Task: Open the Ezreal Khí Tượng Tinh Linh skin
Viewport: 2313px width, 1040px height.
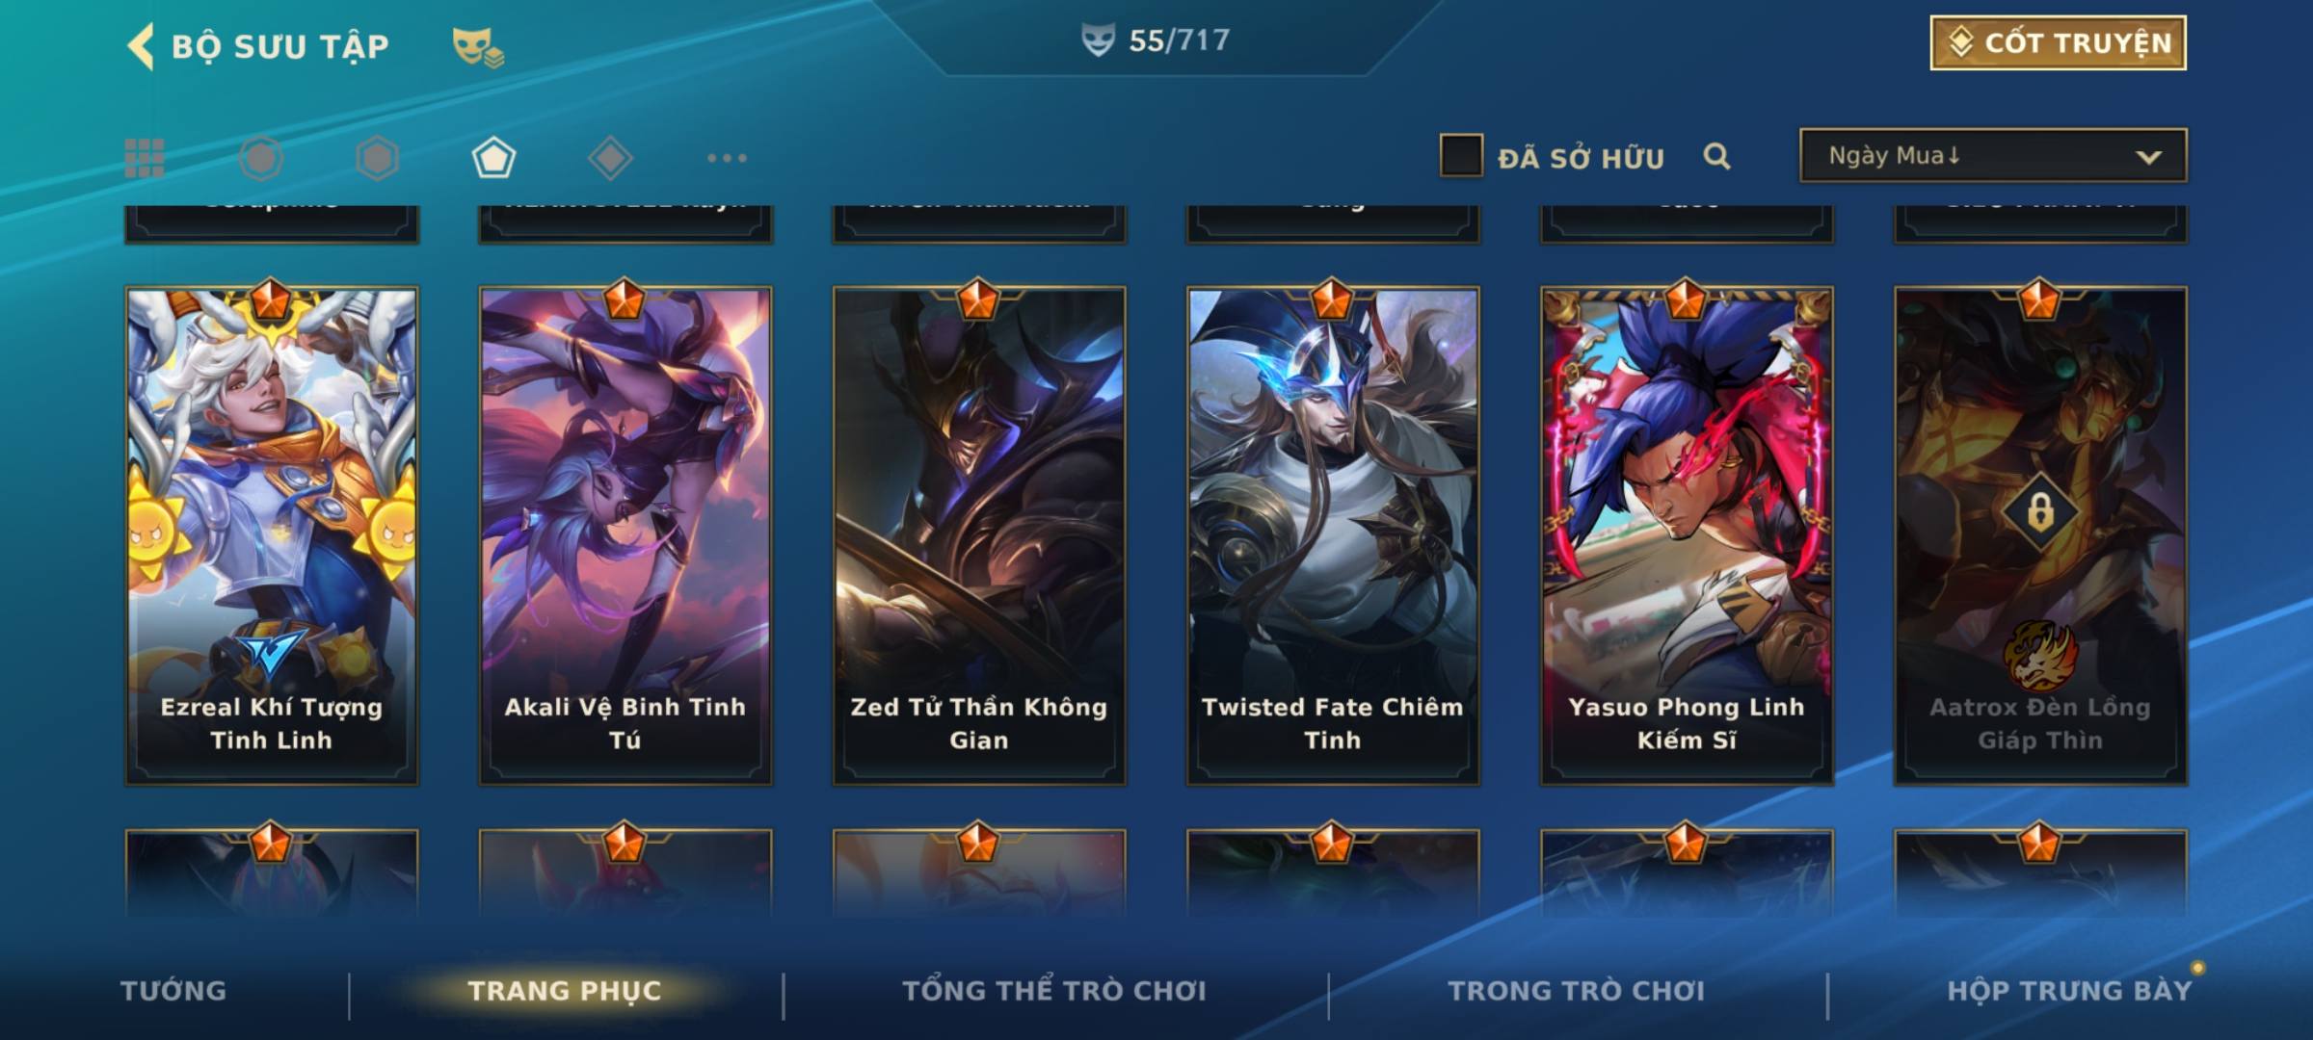Action: point(272,535)
